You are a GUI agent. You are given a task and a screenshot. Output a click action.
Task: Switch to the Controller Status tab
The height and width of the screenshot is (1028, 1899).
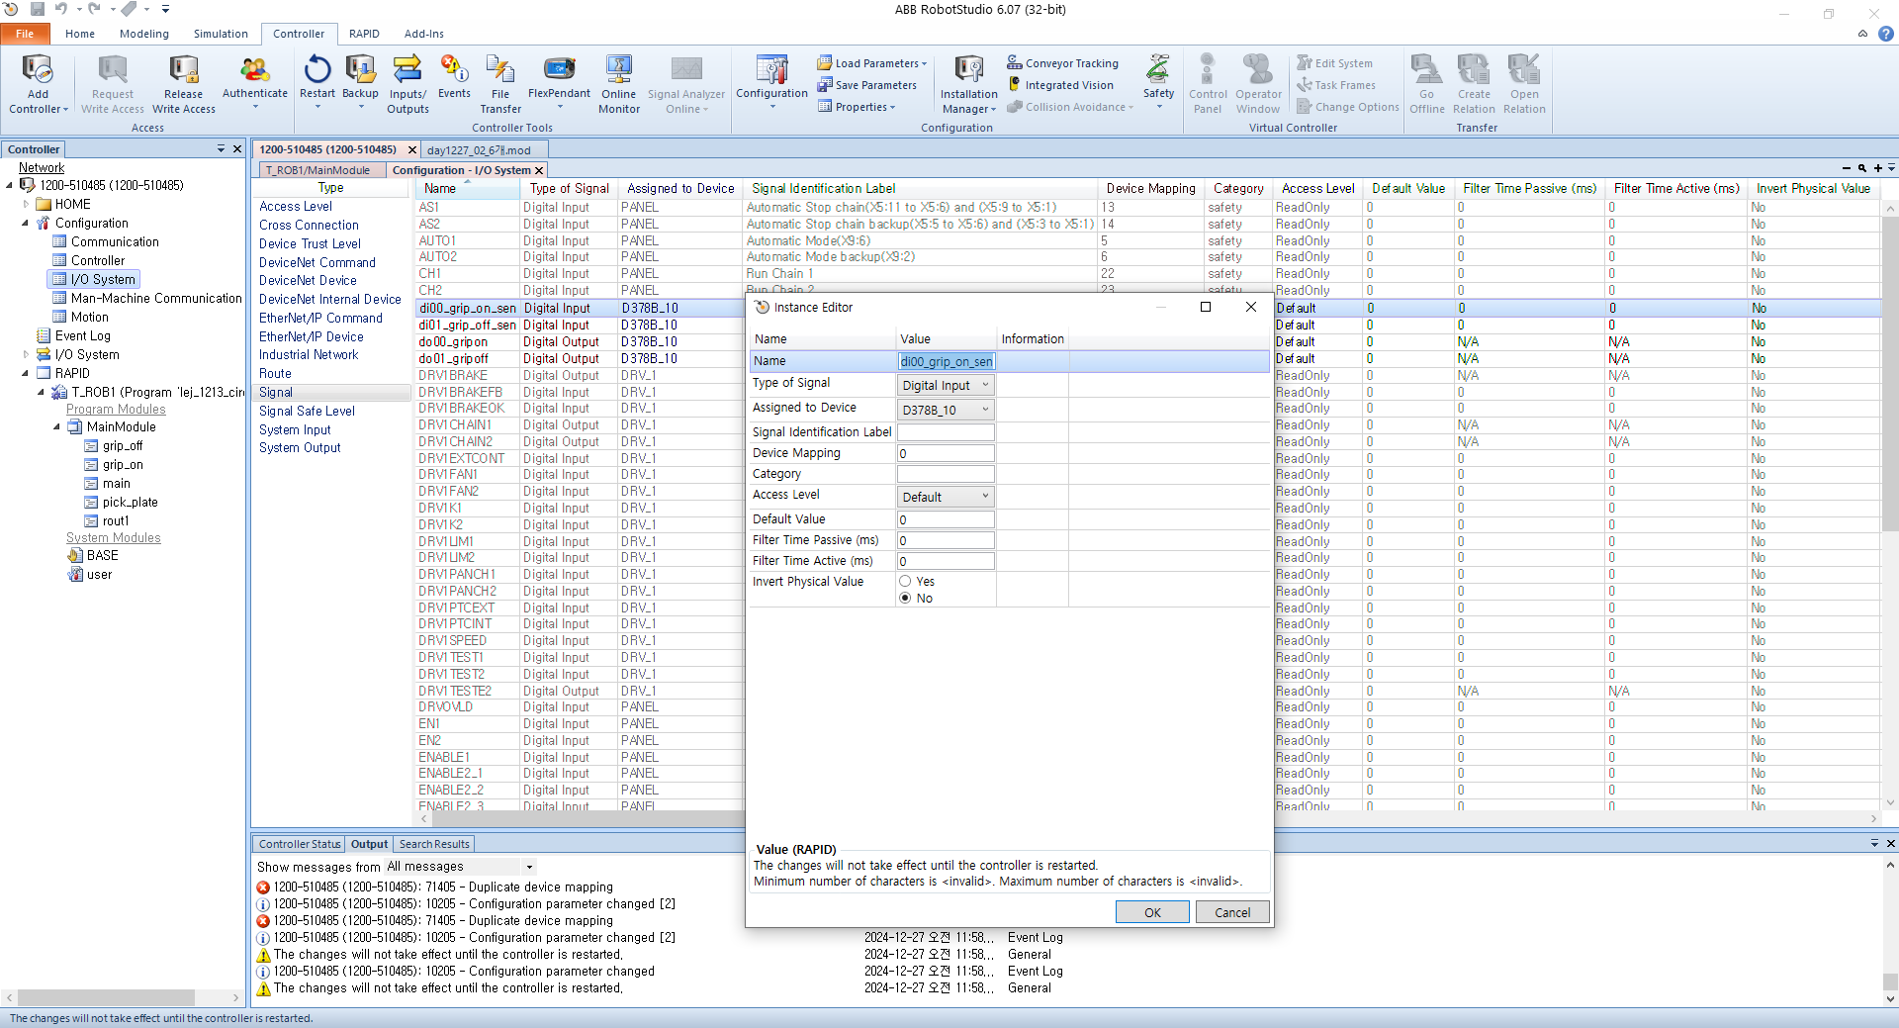tap(300, 844)
